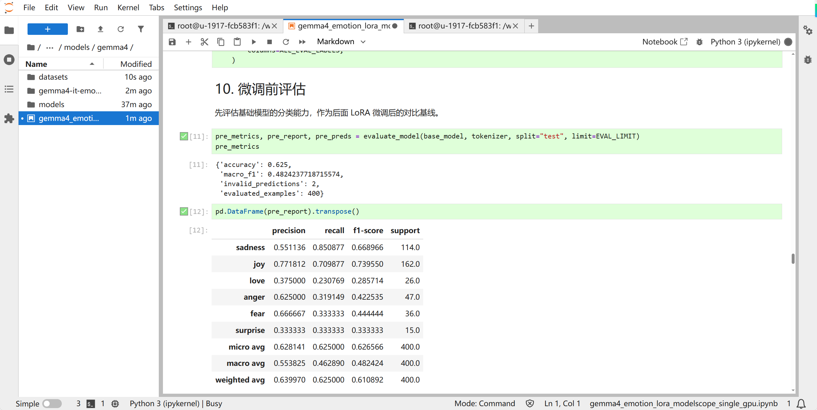The image size is (817, 410).
Task: Run the selected cell and advance
Action: (x=254, y=42)
